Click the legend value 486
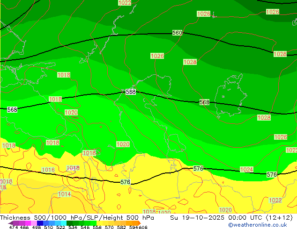 click(24, 227)
